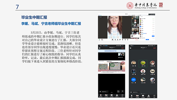Tap the screen rotate icon in left phone

coord(118,91)
